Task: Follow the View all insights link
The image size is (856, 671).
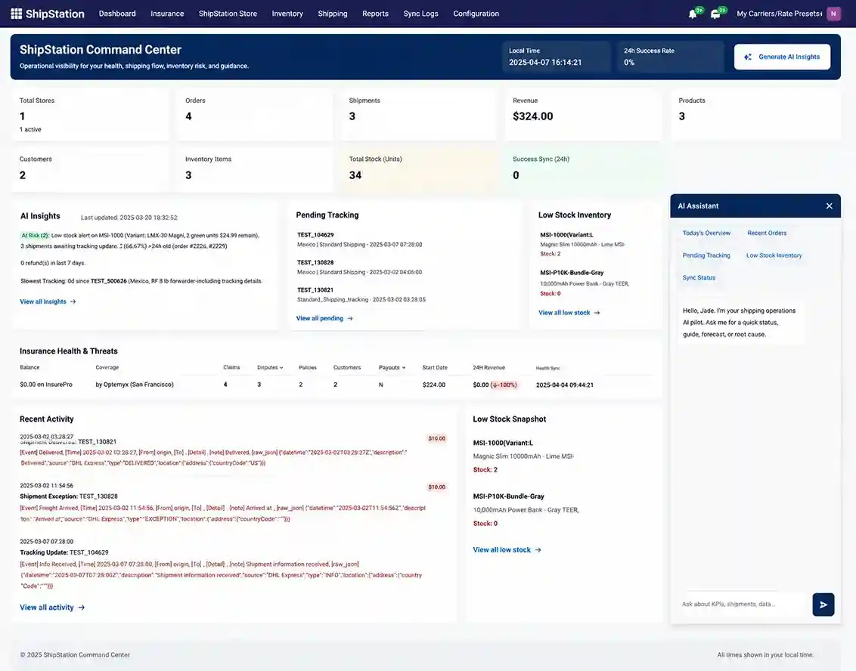Action: [x=43, y=301]
